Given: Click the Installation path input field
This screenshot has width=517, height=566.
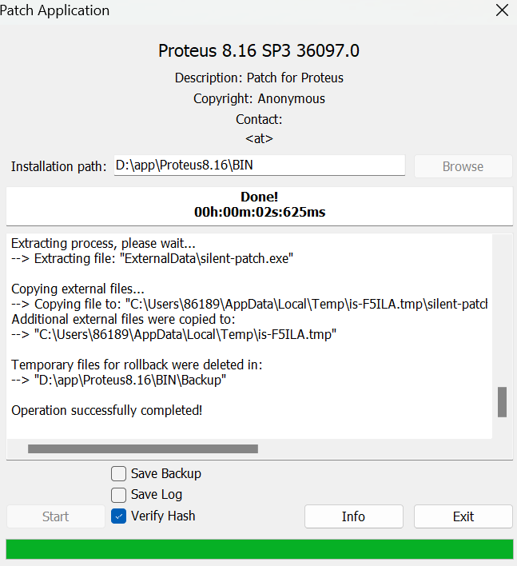Looking at the screenshot, I should point(260,165).
